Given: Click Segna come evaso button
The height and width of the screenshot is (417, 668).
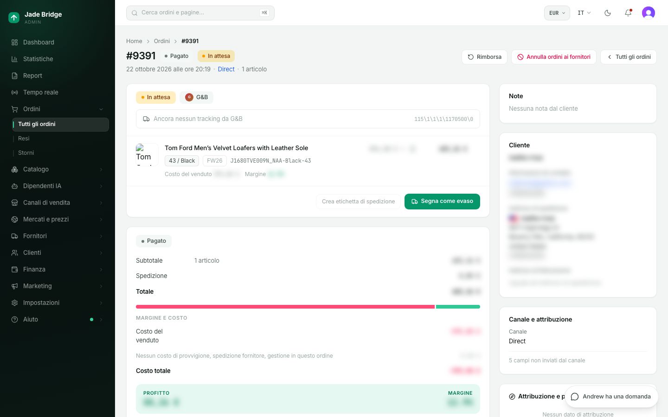Looking at the screenshot, I should (442, 202).
